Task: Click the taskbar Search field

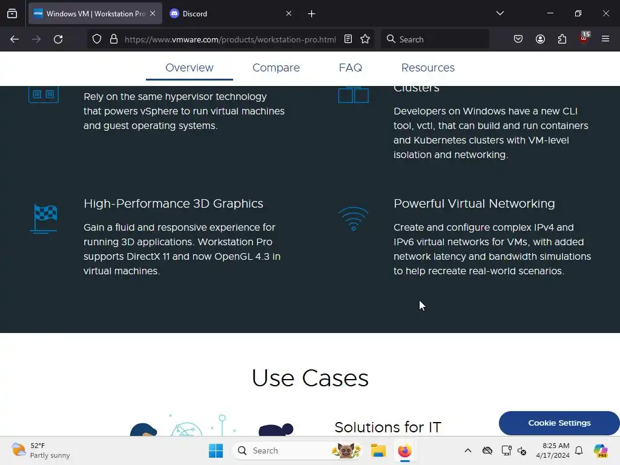Action: coord(297,450)
